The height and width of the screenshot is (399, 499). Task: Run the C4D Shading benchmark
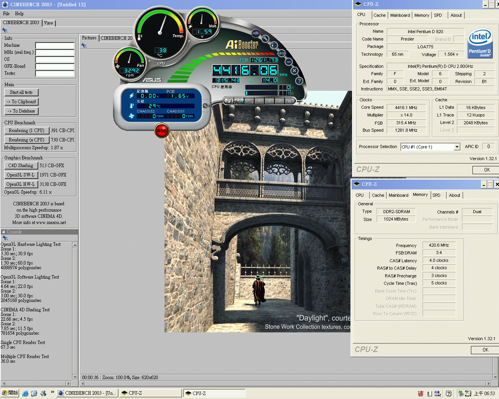click(21, 166)
